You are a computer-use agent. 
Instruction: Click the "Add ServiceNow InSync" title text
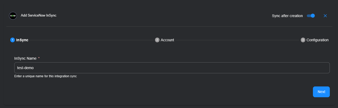[39, 16]
